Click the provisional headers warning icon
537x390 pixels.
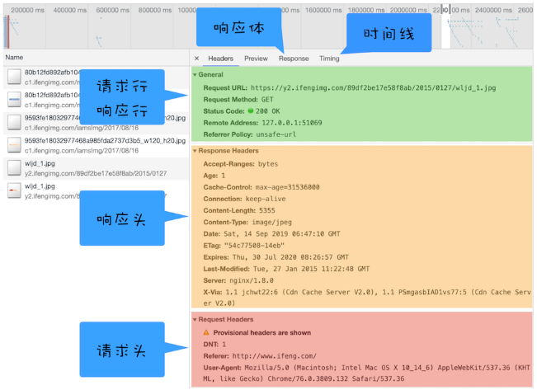click(206, 332)
